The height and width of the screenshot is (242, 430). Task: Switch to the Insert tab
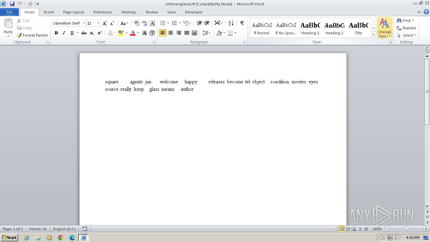click(x=49, y=12)
